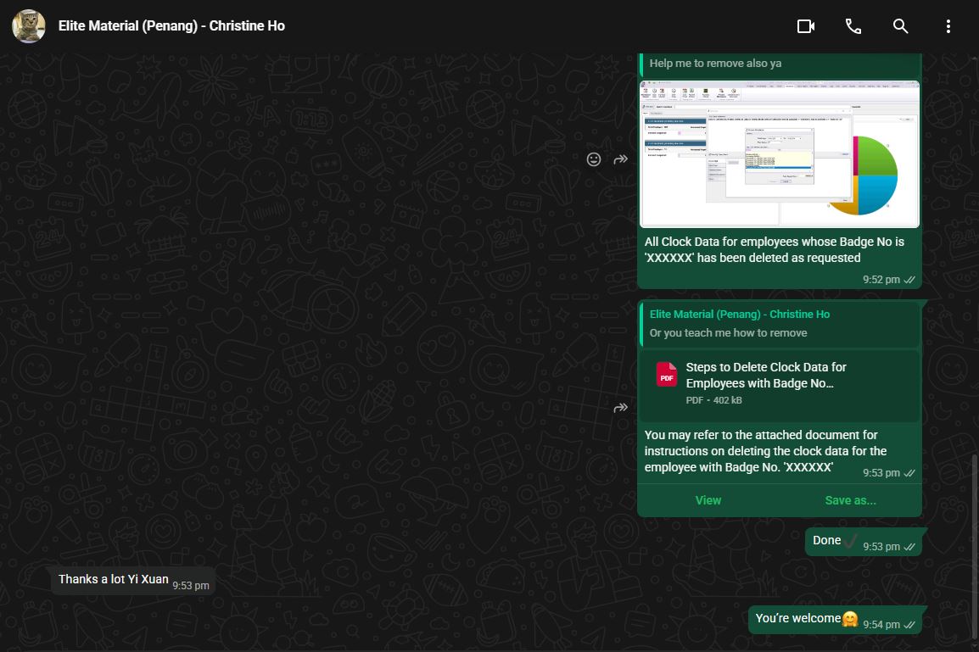The width and height of the screenshot is (979, 652).
Task: Click the quoted sender name 'Elite Material (Penang) - Christine Ho'
Action: (739, 315)
